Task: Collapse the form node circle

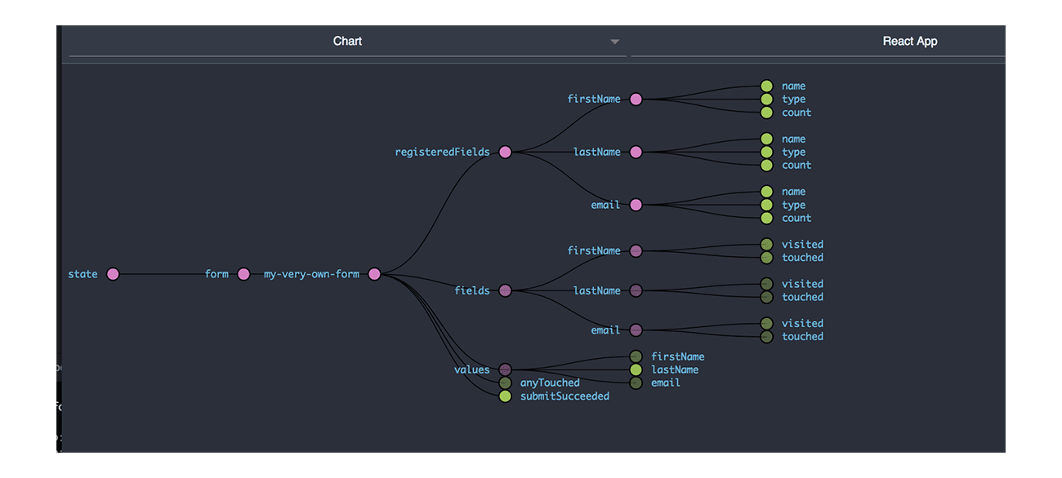Action: click(x=243, y=274)
